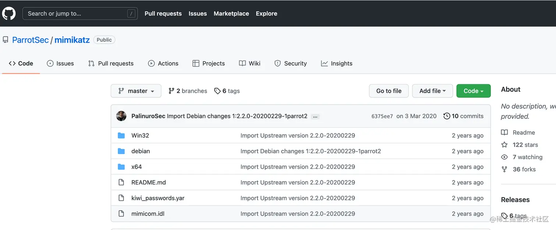Open Marketplace in top navigation
The height and width of the screenshot is (230, 556).
(x=231, y=14)
